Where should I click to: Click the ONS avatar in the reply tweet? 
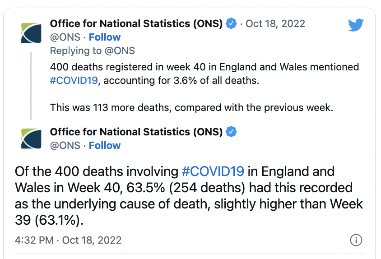31,139
